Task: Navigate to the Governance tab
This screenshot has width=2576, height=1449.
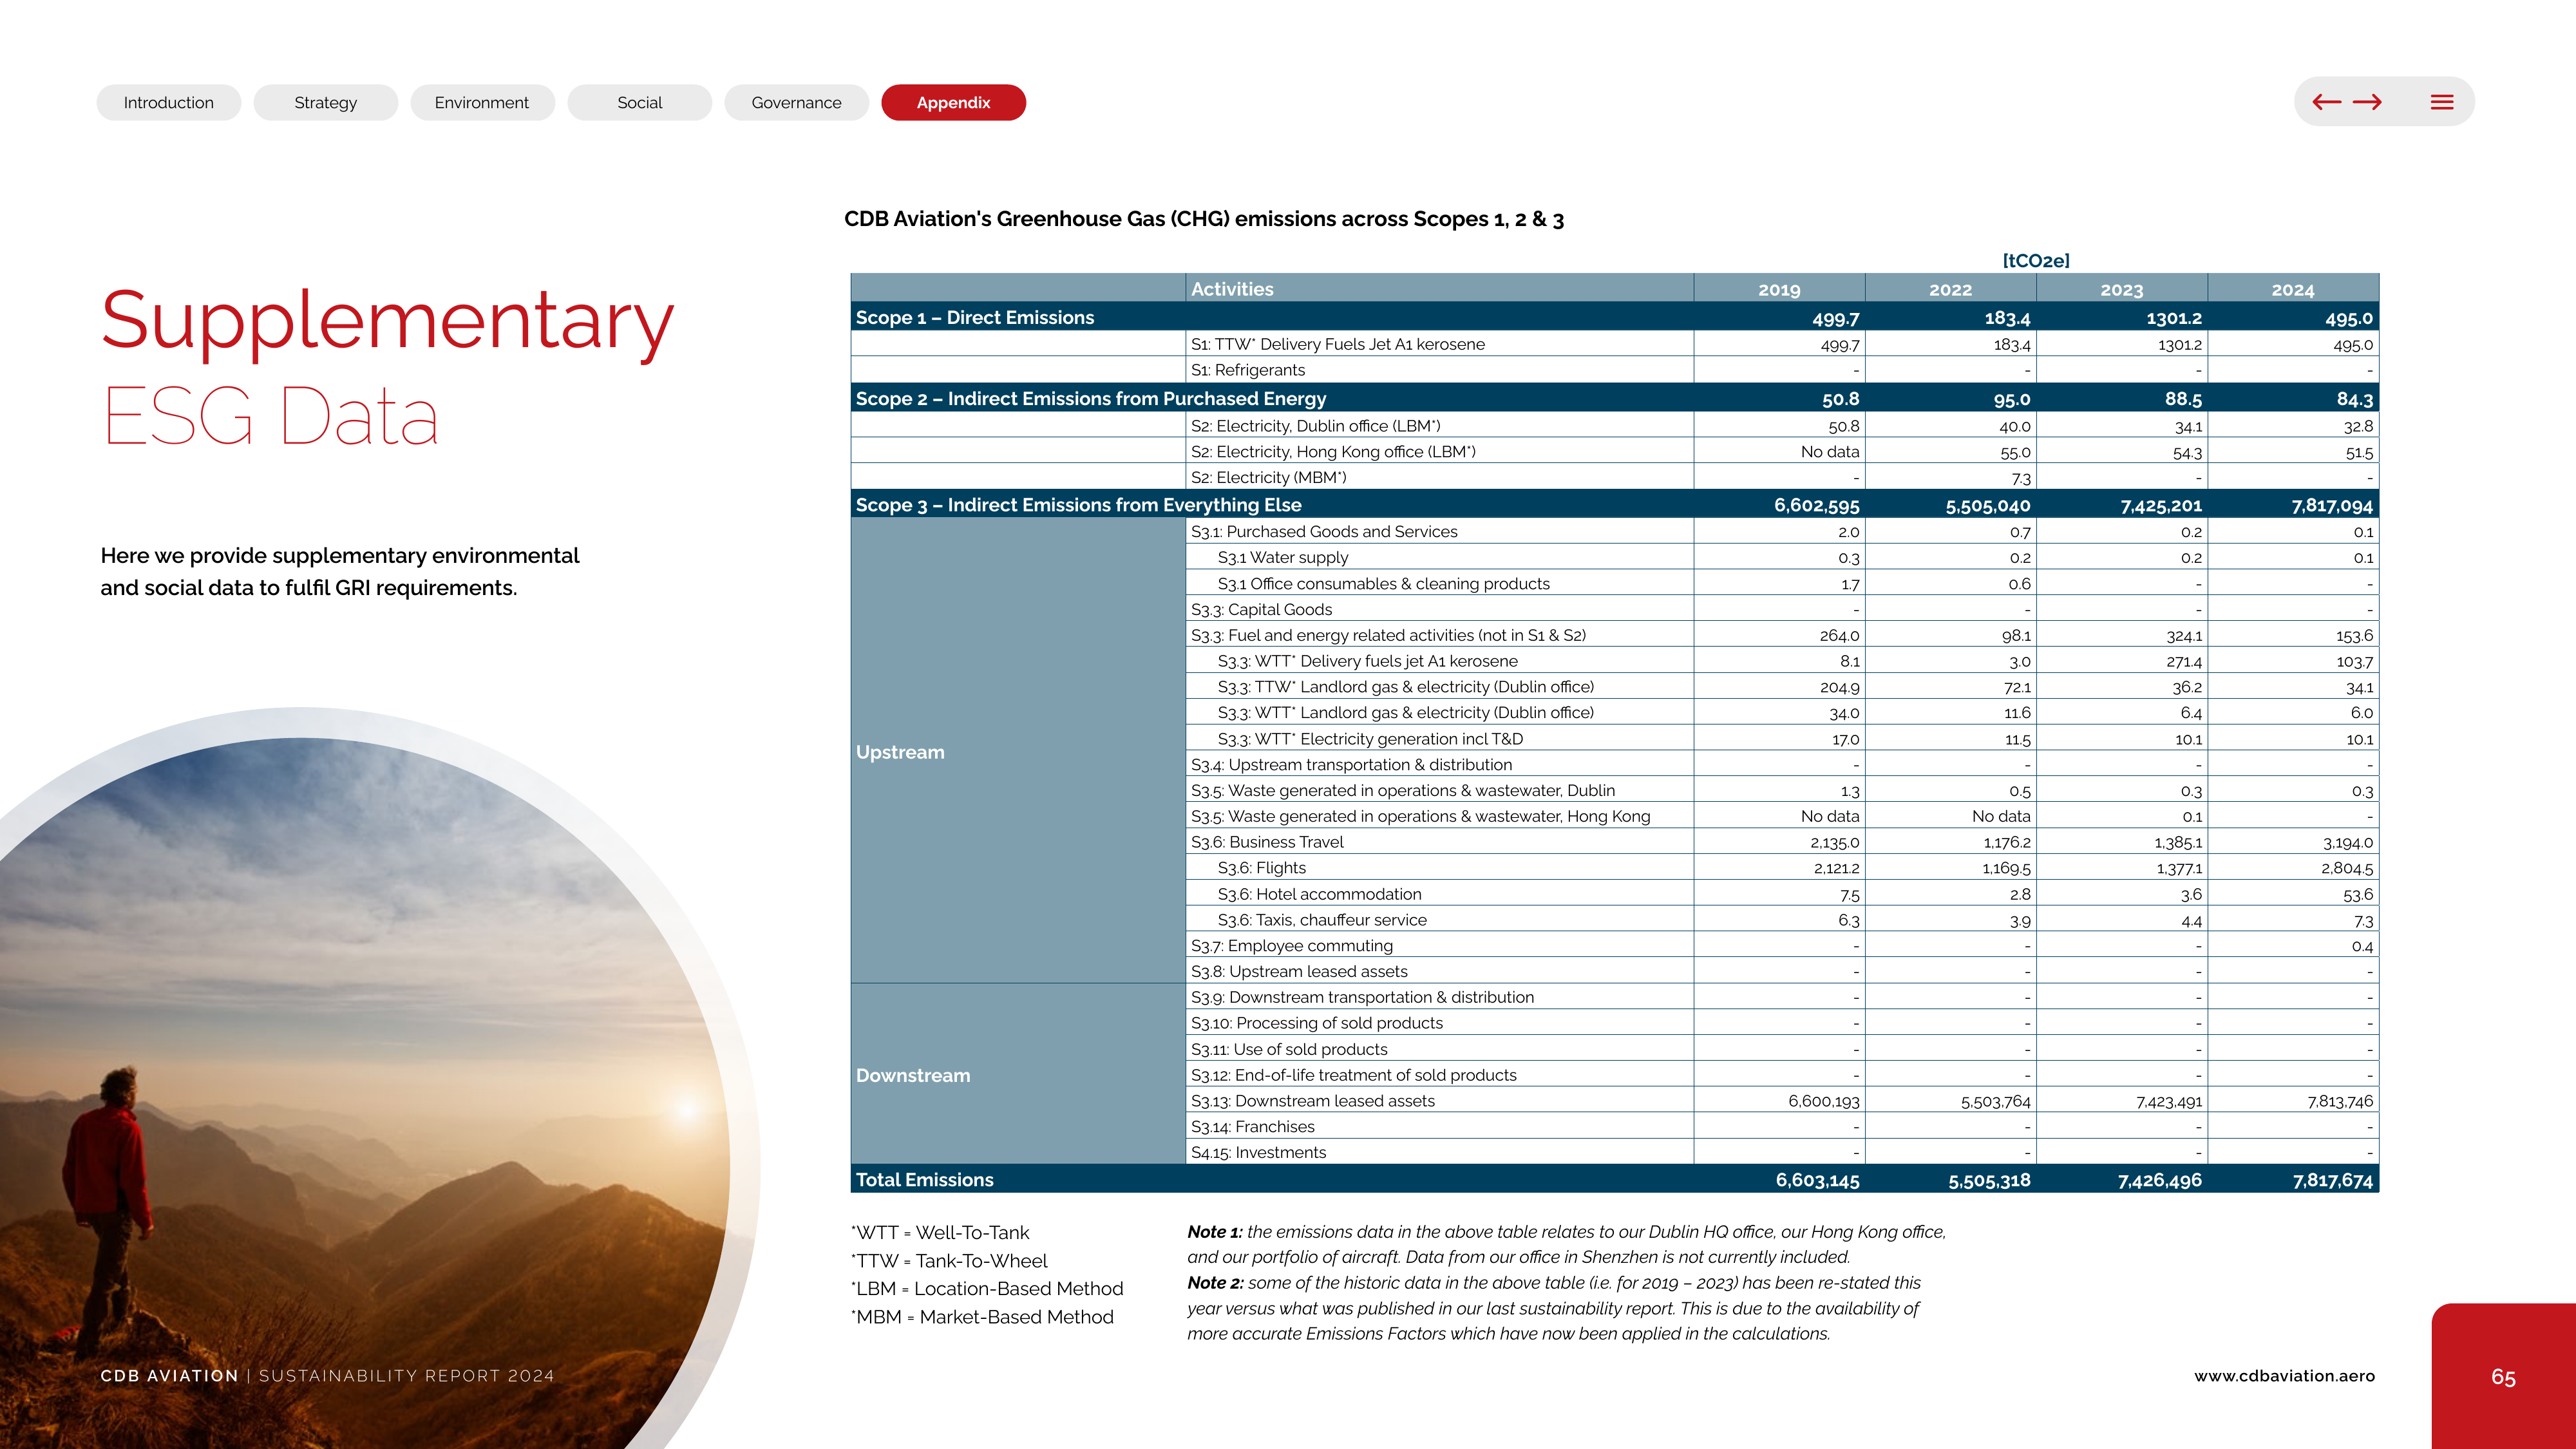Action: pyautogui.click(x=797, y=103)
